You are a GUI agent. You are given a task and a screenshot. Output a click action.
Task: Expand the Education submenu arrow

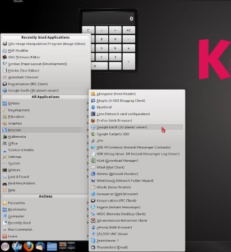87,116
